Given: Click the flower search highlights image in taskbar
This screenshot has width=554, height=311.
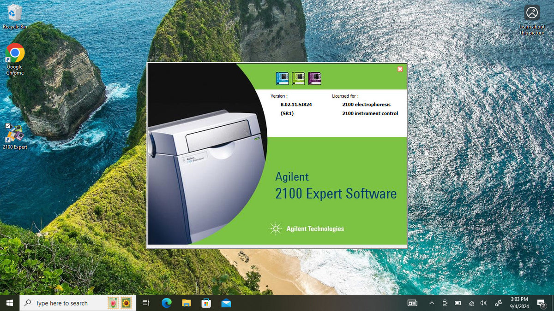Looking at the screenshot, I should point(120,303).
